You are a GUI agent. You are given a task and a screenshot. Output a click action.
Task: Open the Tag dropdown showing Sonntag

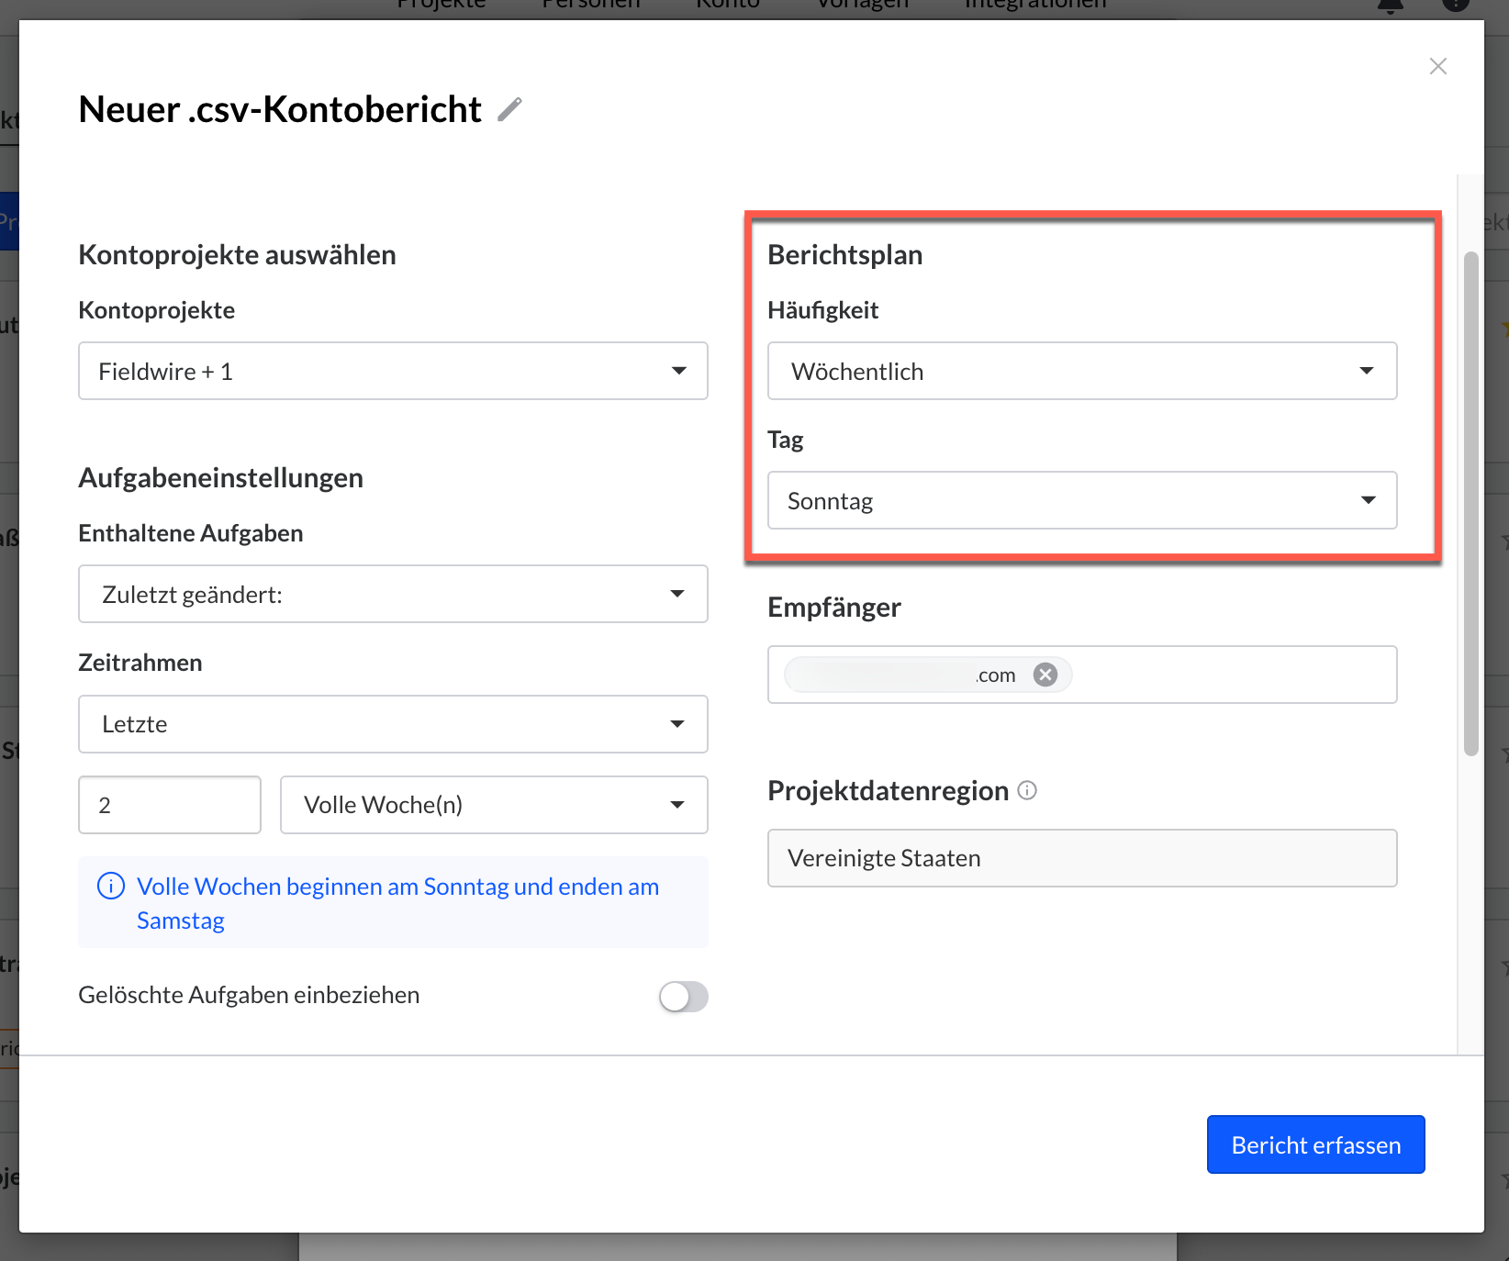[x=1081, y=500]
